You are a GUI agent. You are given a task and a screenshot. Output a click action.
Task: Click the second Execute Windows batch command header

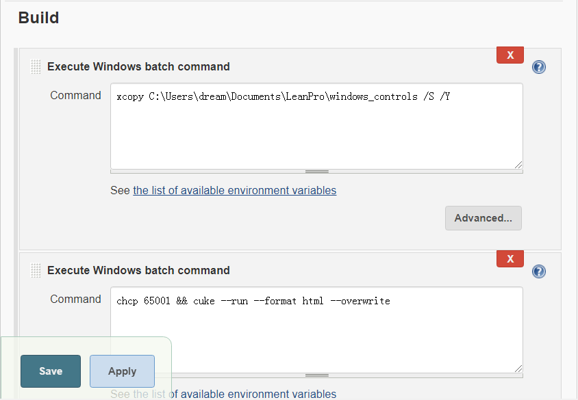tap(138, 270)
